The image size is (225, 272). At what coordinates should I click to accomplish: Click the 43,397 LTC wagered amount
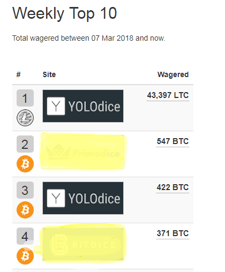[x=168, y=95]
